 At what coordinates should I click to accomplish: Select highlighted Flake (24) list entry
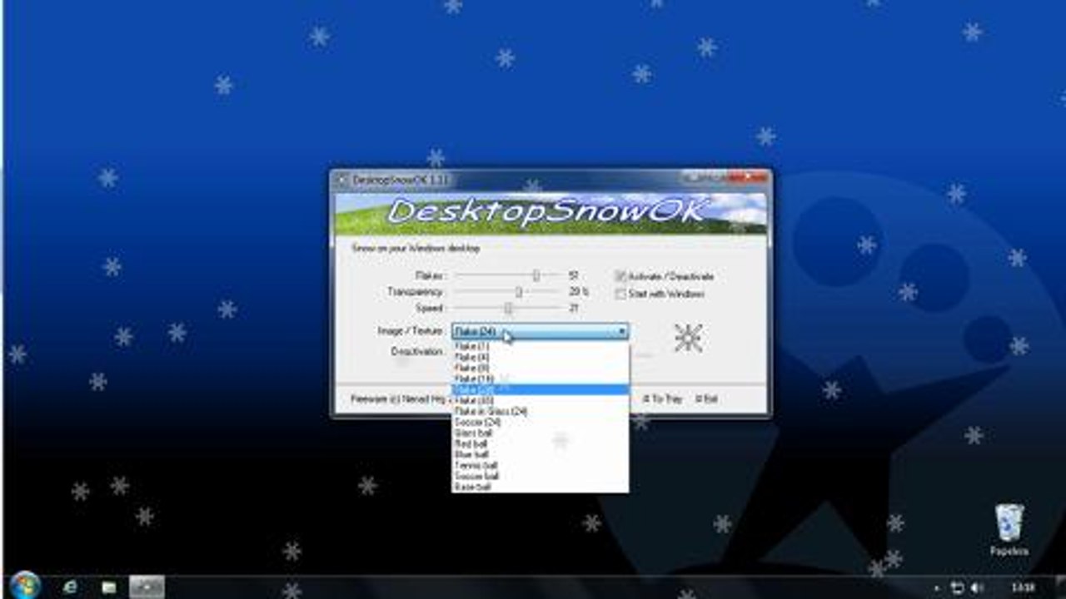tap(540, 389)
